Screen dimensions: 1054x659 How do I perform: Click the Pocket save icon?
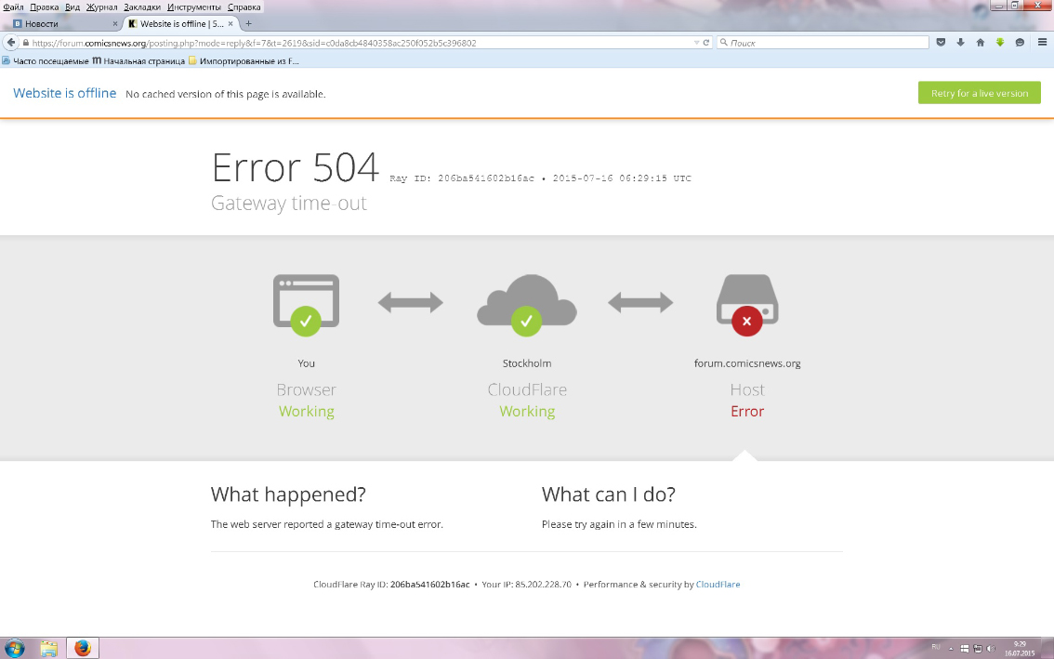pyautogui.click(x=941, y=43)
